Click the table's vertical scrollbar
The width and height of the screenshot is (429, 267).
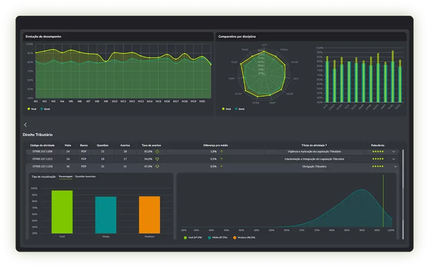tap(403, 169)
